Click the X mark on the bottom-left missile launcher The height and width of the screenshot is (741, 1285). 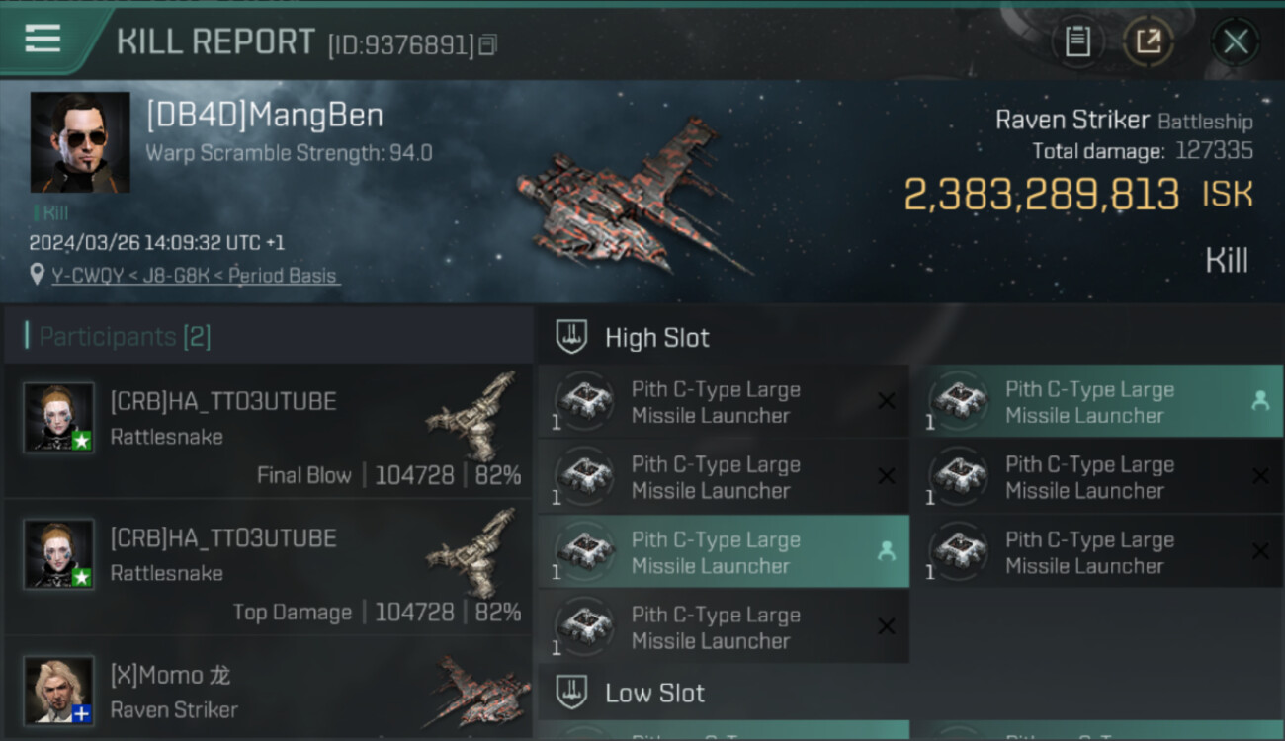(x=887, y=626)
